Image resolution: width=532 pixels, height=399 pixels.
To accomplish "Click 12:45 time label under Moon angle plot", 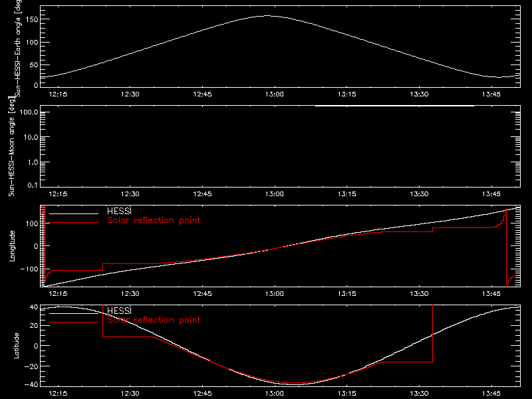I will (203, 194).
